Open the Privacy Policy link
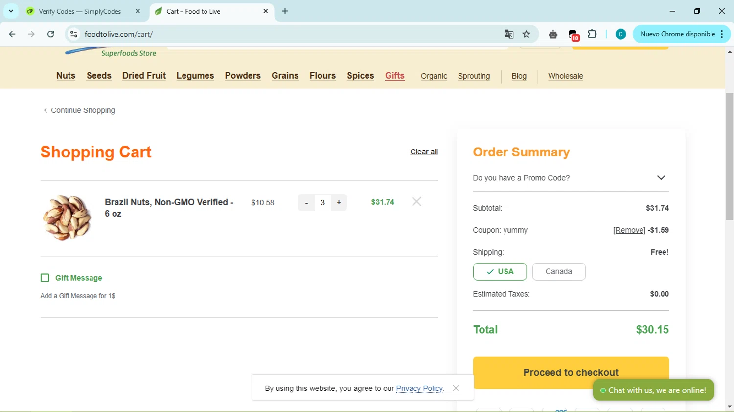This screenshot has height=412, width=734. (x=419, y=389)
